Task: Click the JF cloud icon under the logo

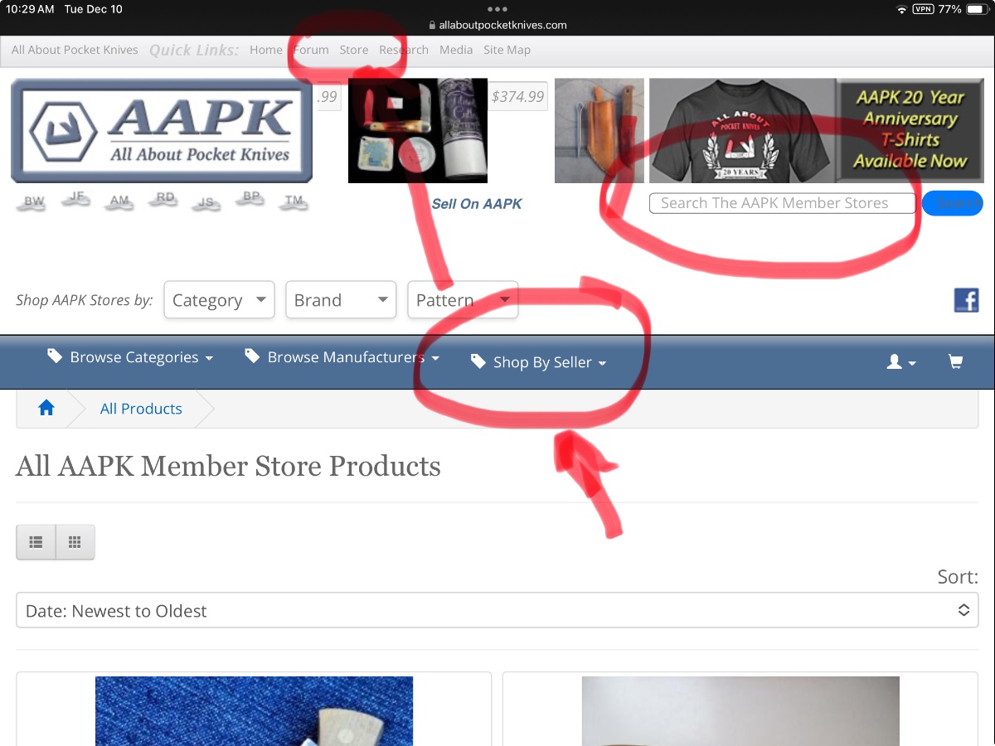Action: [77, 199]
